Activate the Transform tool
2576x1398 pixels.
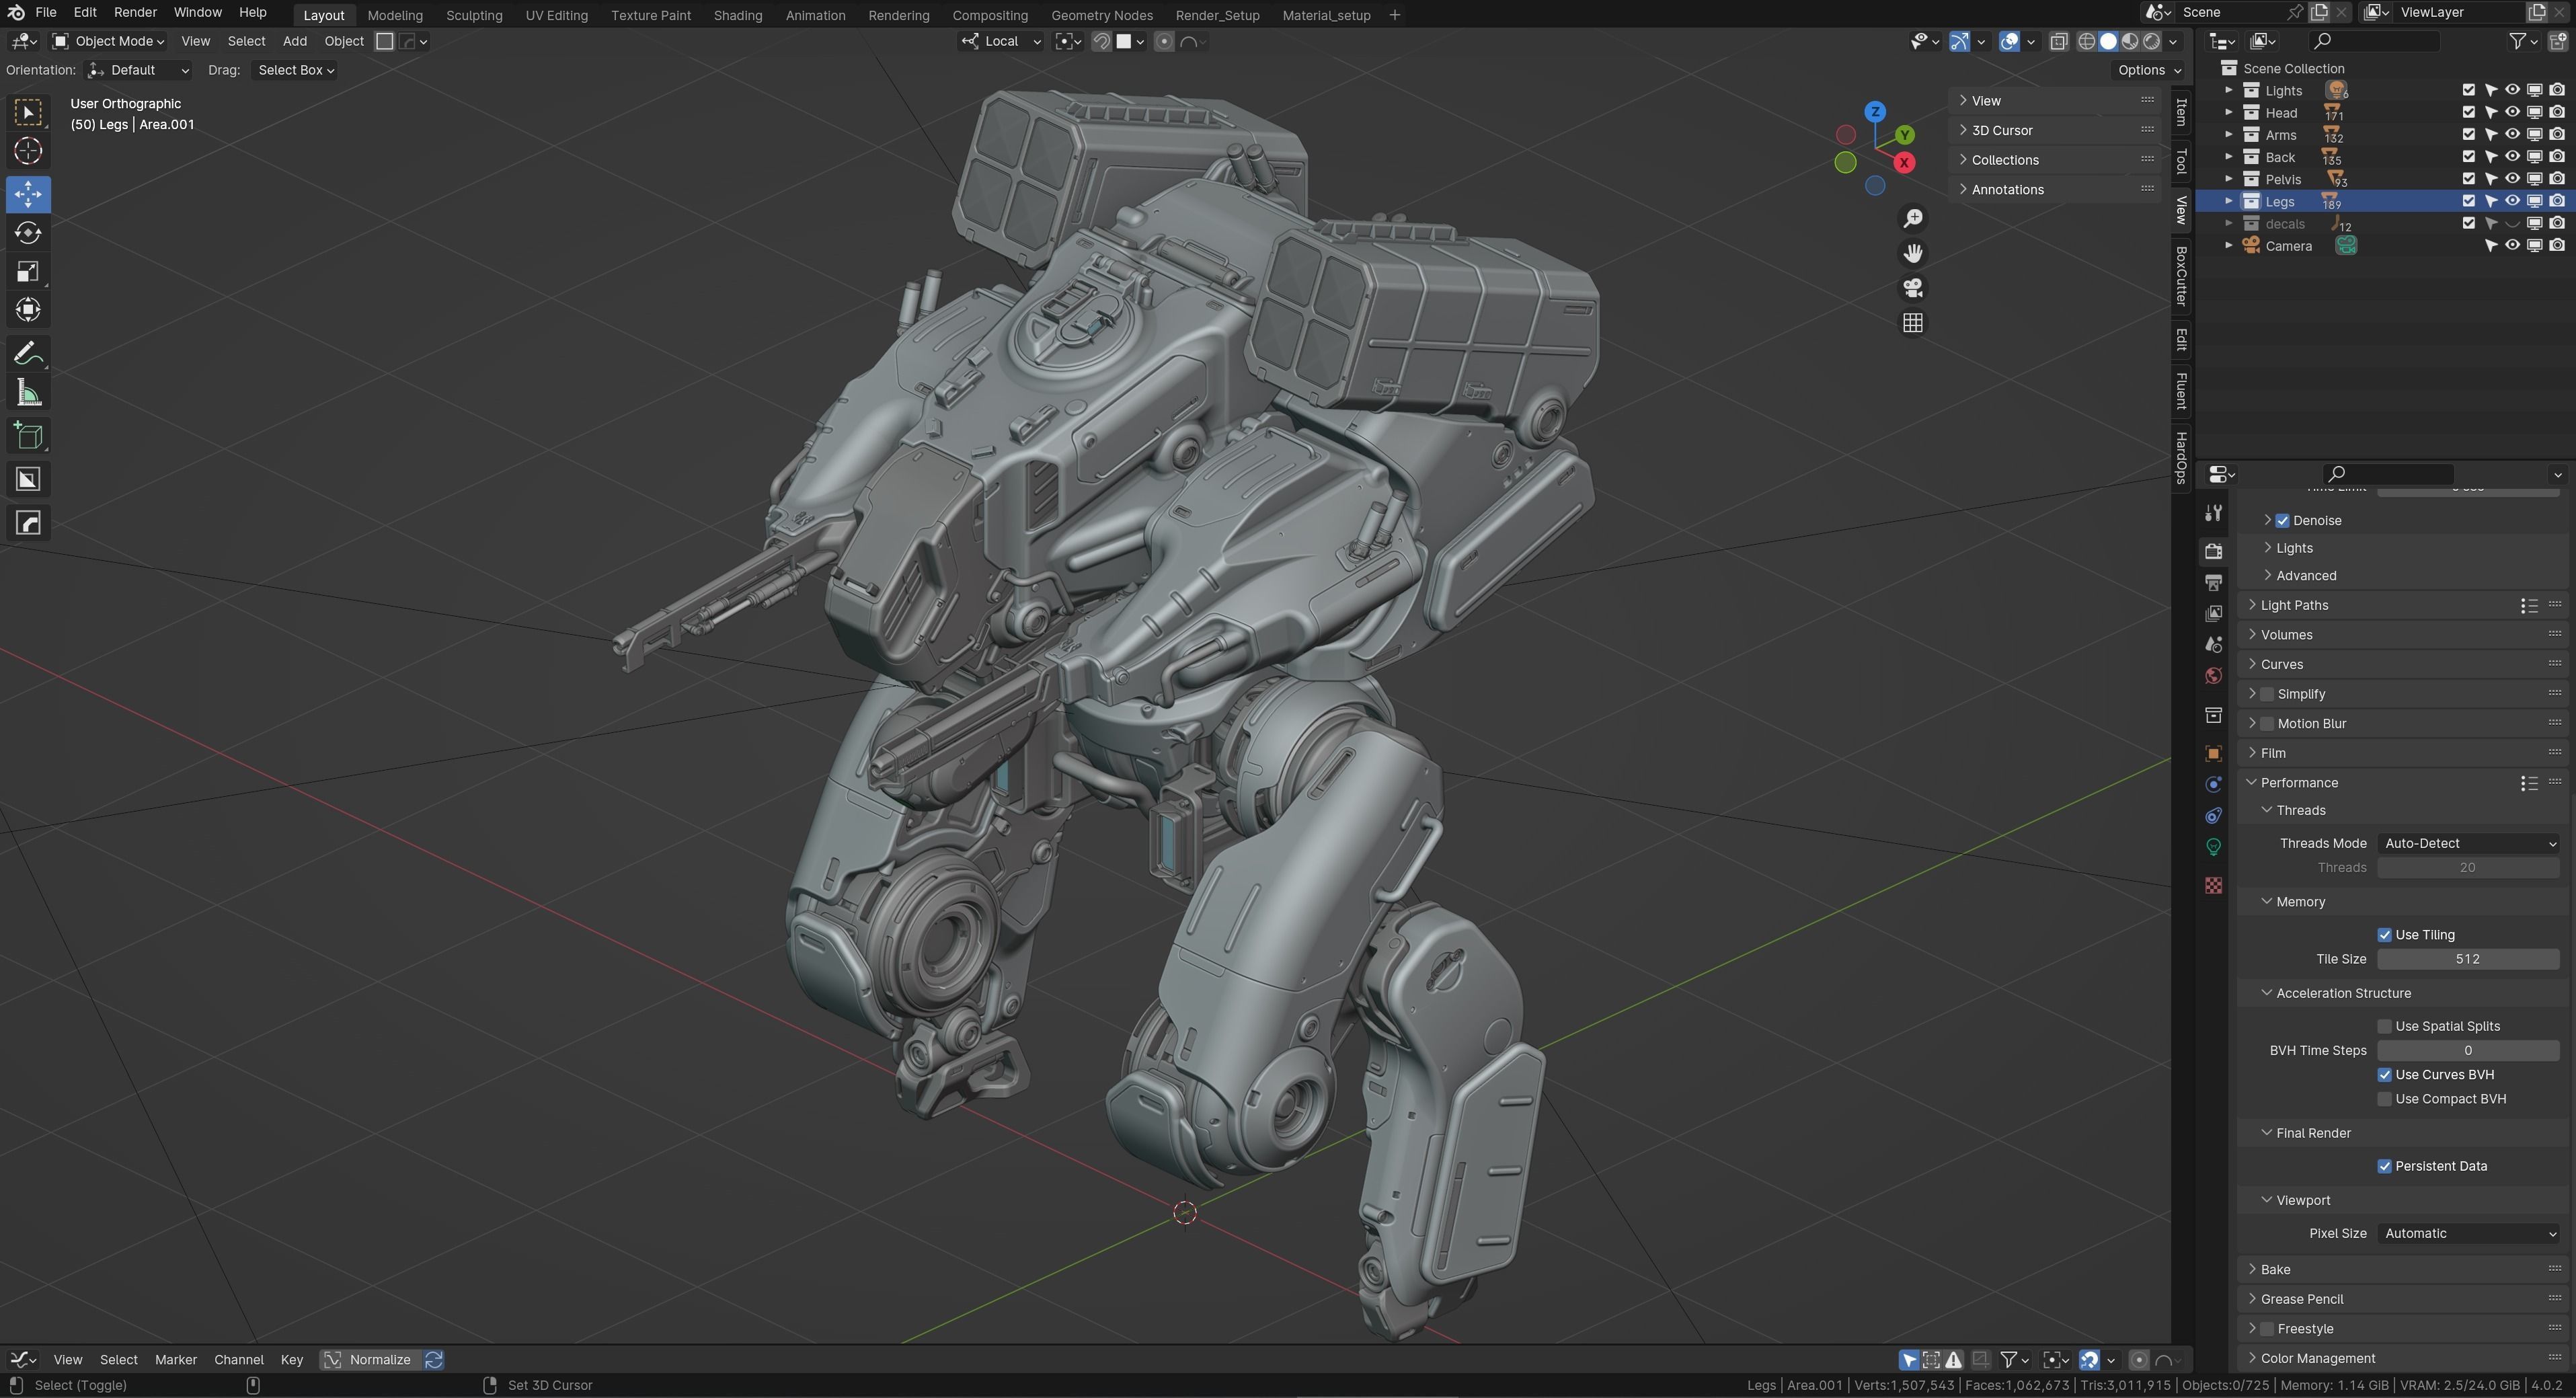point(28,310)
